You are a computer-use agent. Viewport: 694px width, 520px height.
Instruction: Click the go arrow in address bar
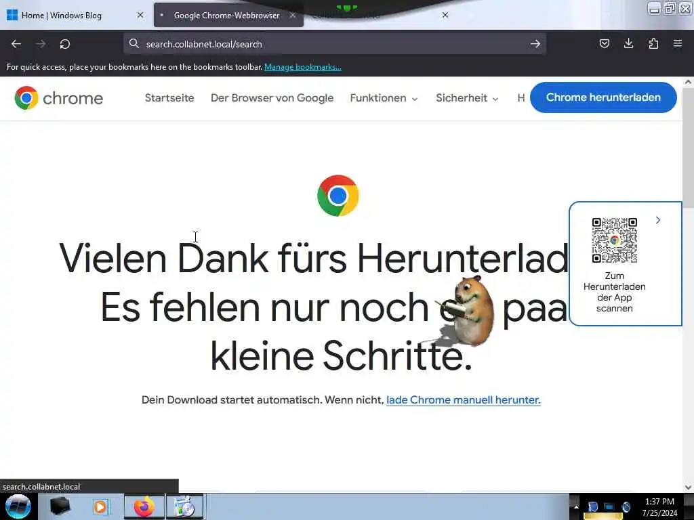tap(535, 44)
